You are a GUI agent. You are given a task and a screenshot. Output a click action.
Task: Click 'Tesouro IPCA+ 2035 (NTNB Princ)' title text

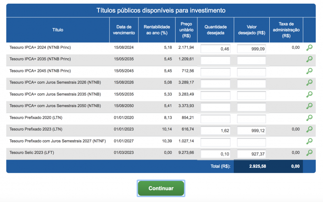(40, 59)
